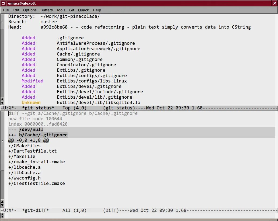
Task: Click the +/wwconfig.h diff line
Action: (x=24, y=178)
